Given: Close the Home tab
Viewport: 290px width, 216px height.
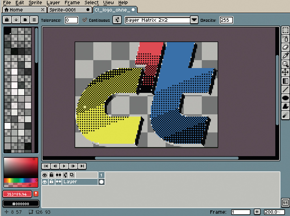Looking at the screenshot, I should (x=42, y=10).
